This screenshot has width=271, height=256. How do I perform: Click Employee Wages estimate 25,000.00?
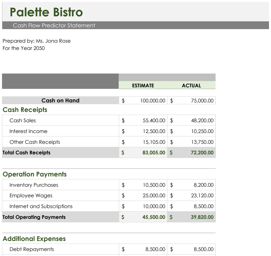(143, 196)
